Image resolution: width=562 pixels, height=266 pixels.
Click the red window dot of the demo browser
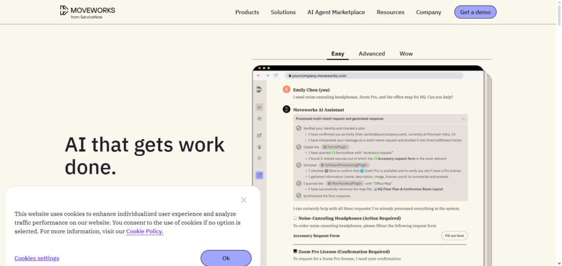[260, 68]
